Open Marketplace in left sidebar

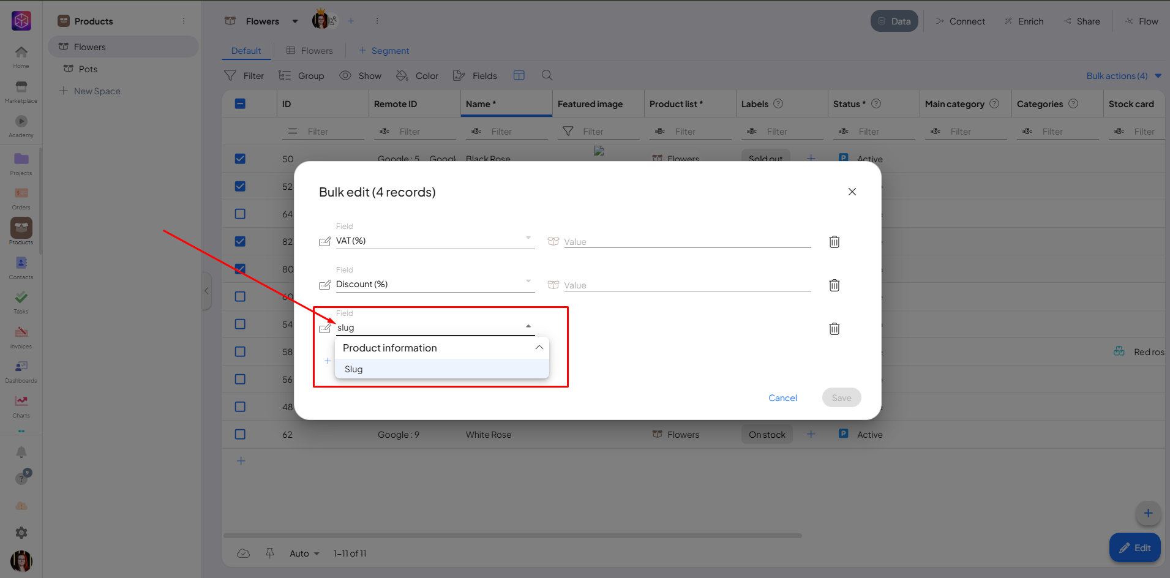(21, 91)
